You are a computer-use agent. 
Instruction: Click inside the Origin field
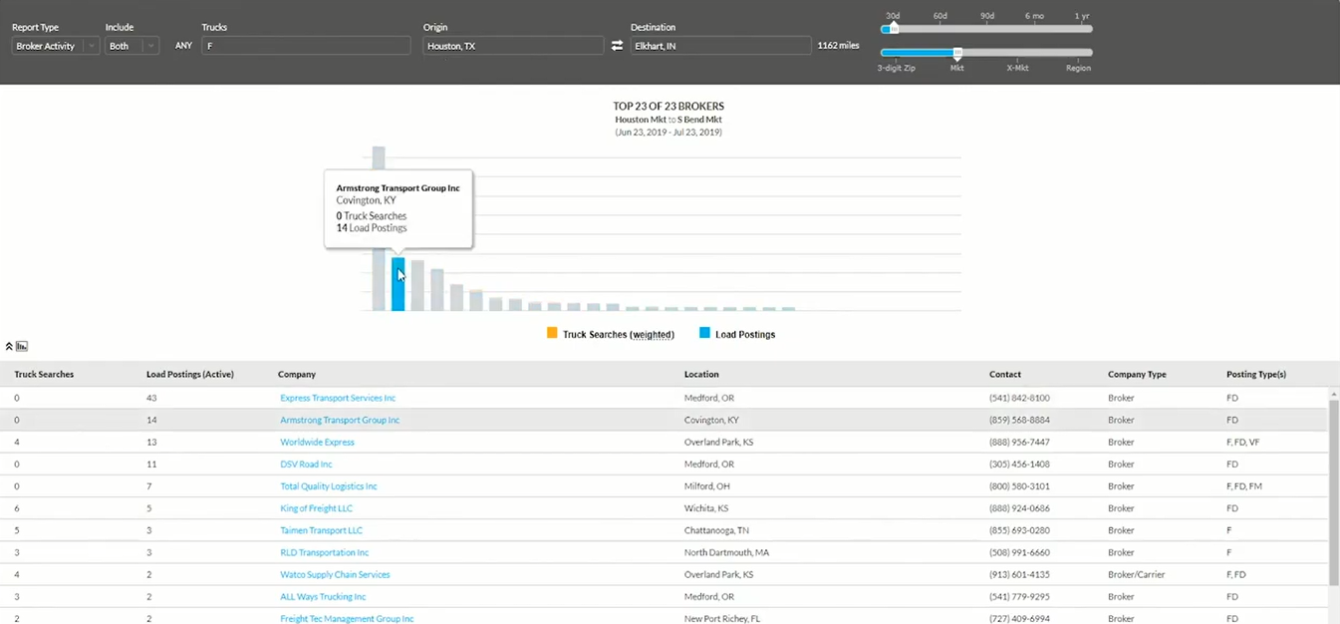click(511, 45)
